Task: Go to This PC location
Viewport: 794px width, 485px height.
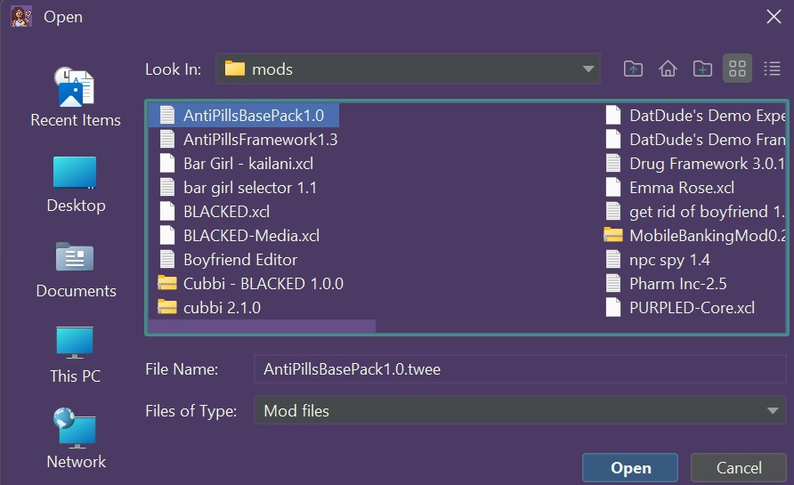Action: pos(76,355)
